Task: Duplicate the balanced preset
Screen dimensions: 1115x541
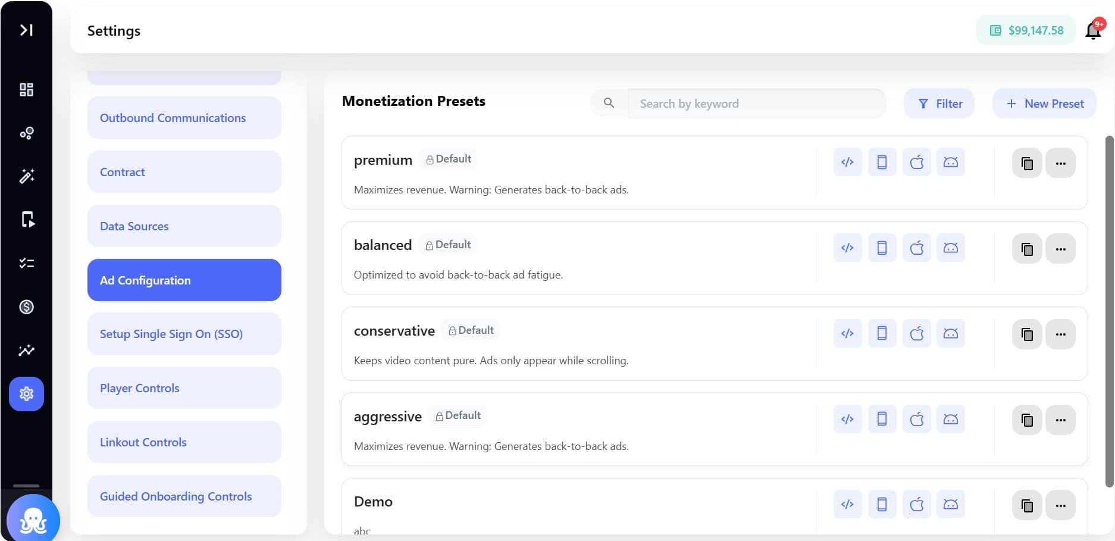Action: point(1027,249)
